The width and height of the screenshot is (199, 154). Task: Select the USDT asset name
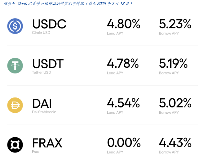48,64
